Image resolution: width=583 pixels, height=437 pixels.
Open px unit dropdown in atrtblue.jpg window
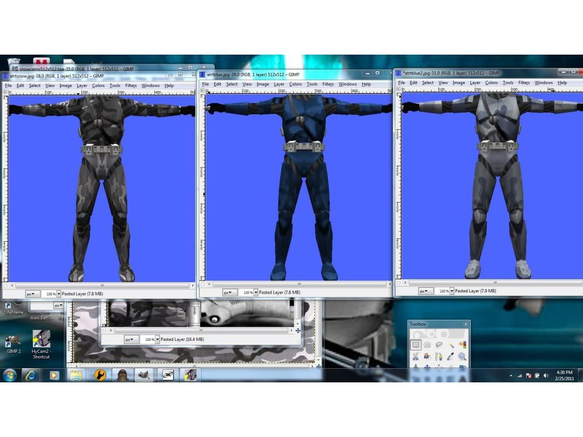[x=230, y=292]
